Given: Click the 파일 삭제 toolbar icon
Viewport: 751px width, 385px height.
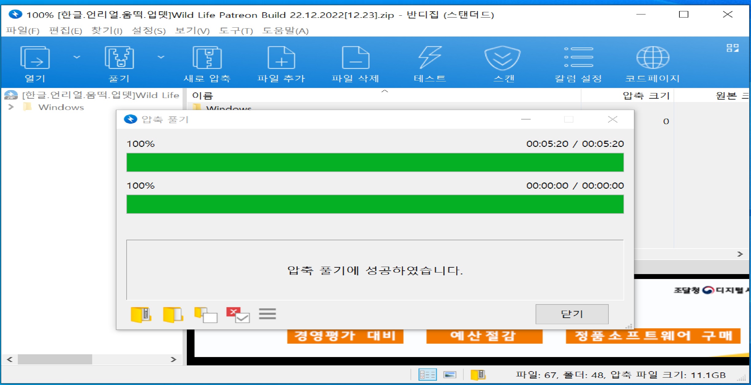Looking at the screenshot, I should [x=355, y=58].
